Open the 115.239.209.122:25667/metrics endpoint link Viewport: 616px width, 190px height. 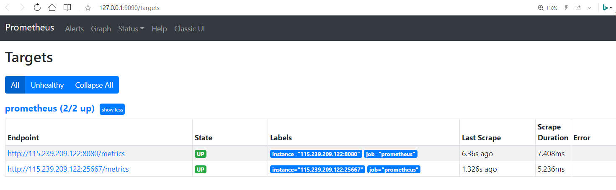(68, 169)
